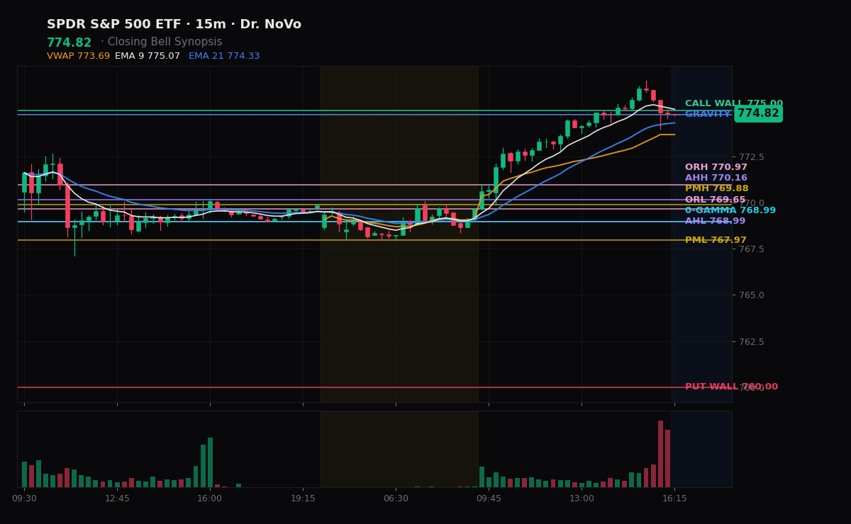Click the 19:15 time axis label
This screenshot has width=851, height=524.
303,499
